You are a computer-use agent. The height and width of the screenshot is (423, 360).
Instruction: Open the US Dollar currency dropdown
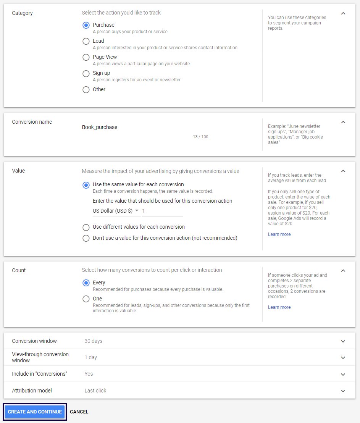[x=116, y=211]
